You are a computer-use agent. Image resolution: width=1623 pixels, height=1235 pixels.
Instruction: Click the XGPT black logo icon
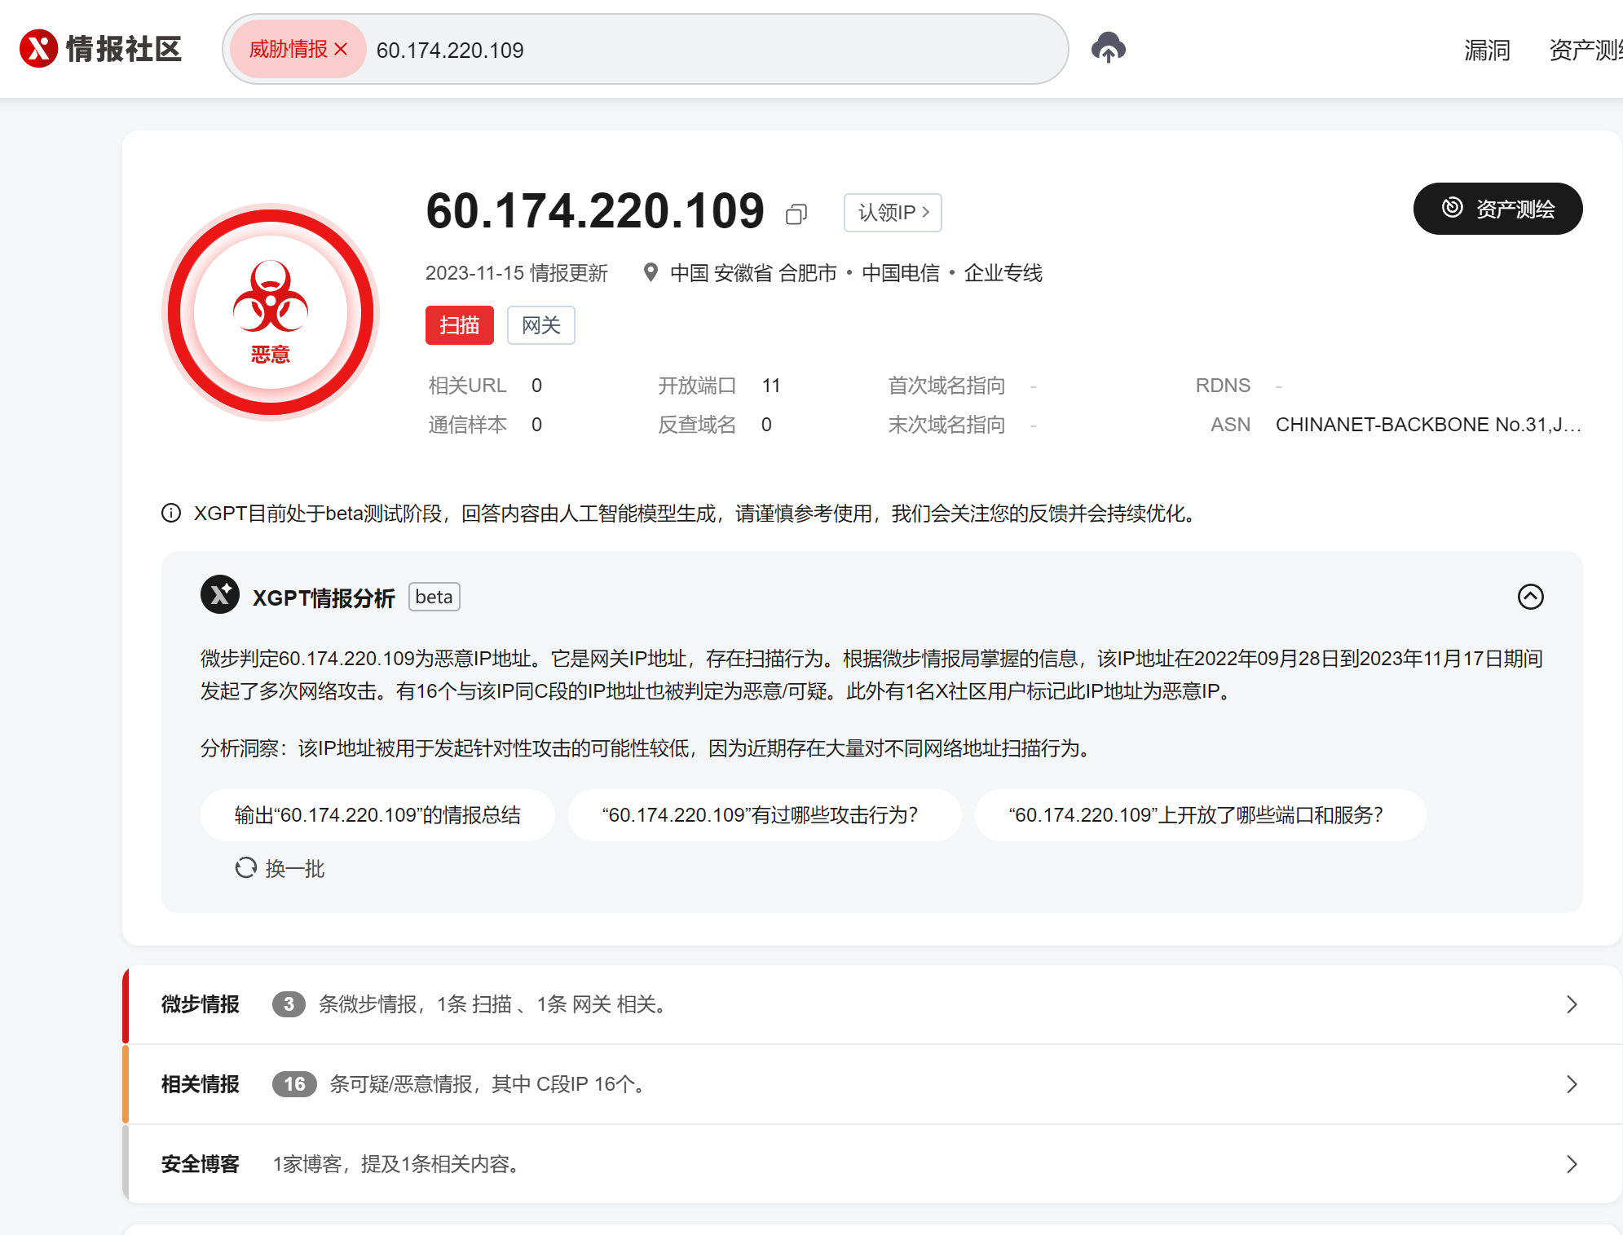pyautogui.click(x=220, y=596)
